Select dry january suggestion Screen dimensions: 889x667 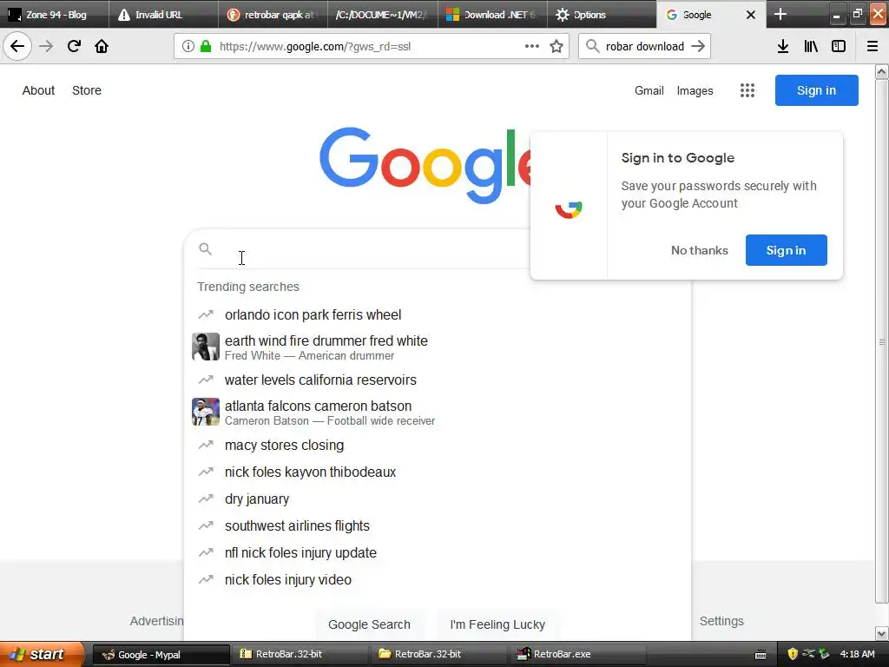click(x=437, y=499)
